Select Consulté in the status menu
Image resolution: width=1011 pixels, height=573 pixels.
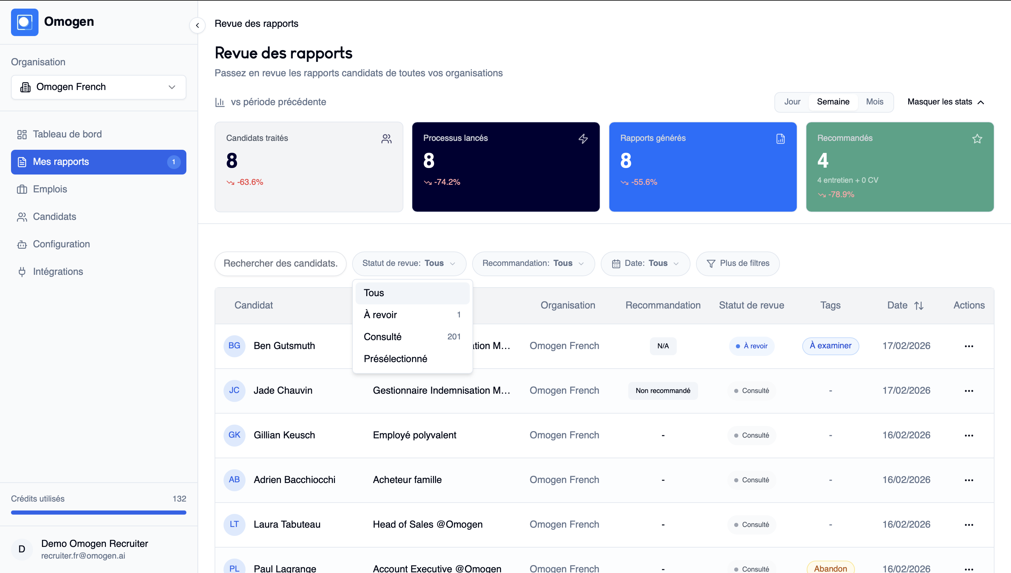(x=382, y=336)
